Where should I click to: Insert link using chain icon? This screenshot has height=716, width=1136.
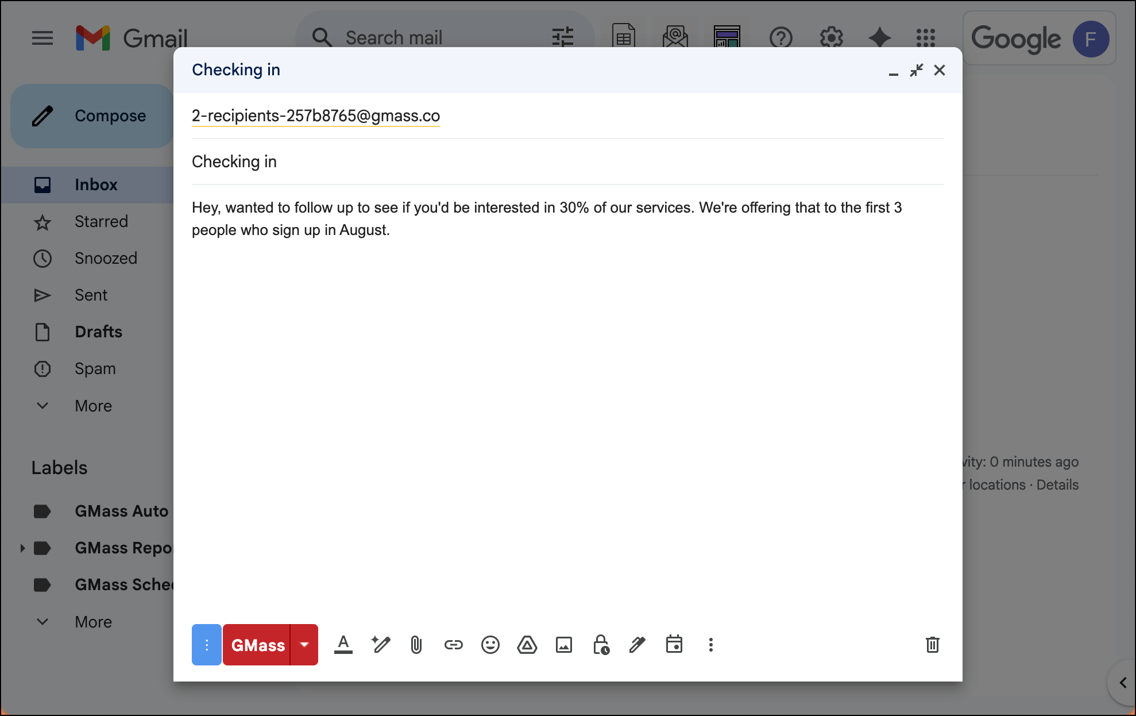click(453, 645)
